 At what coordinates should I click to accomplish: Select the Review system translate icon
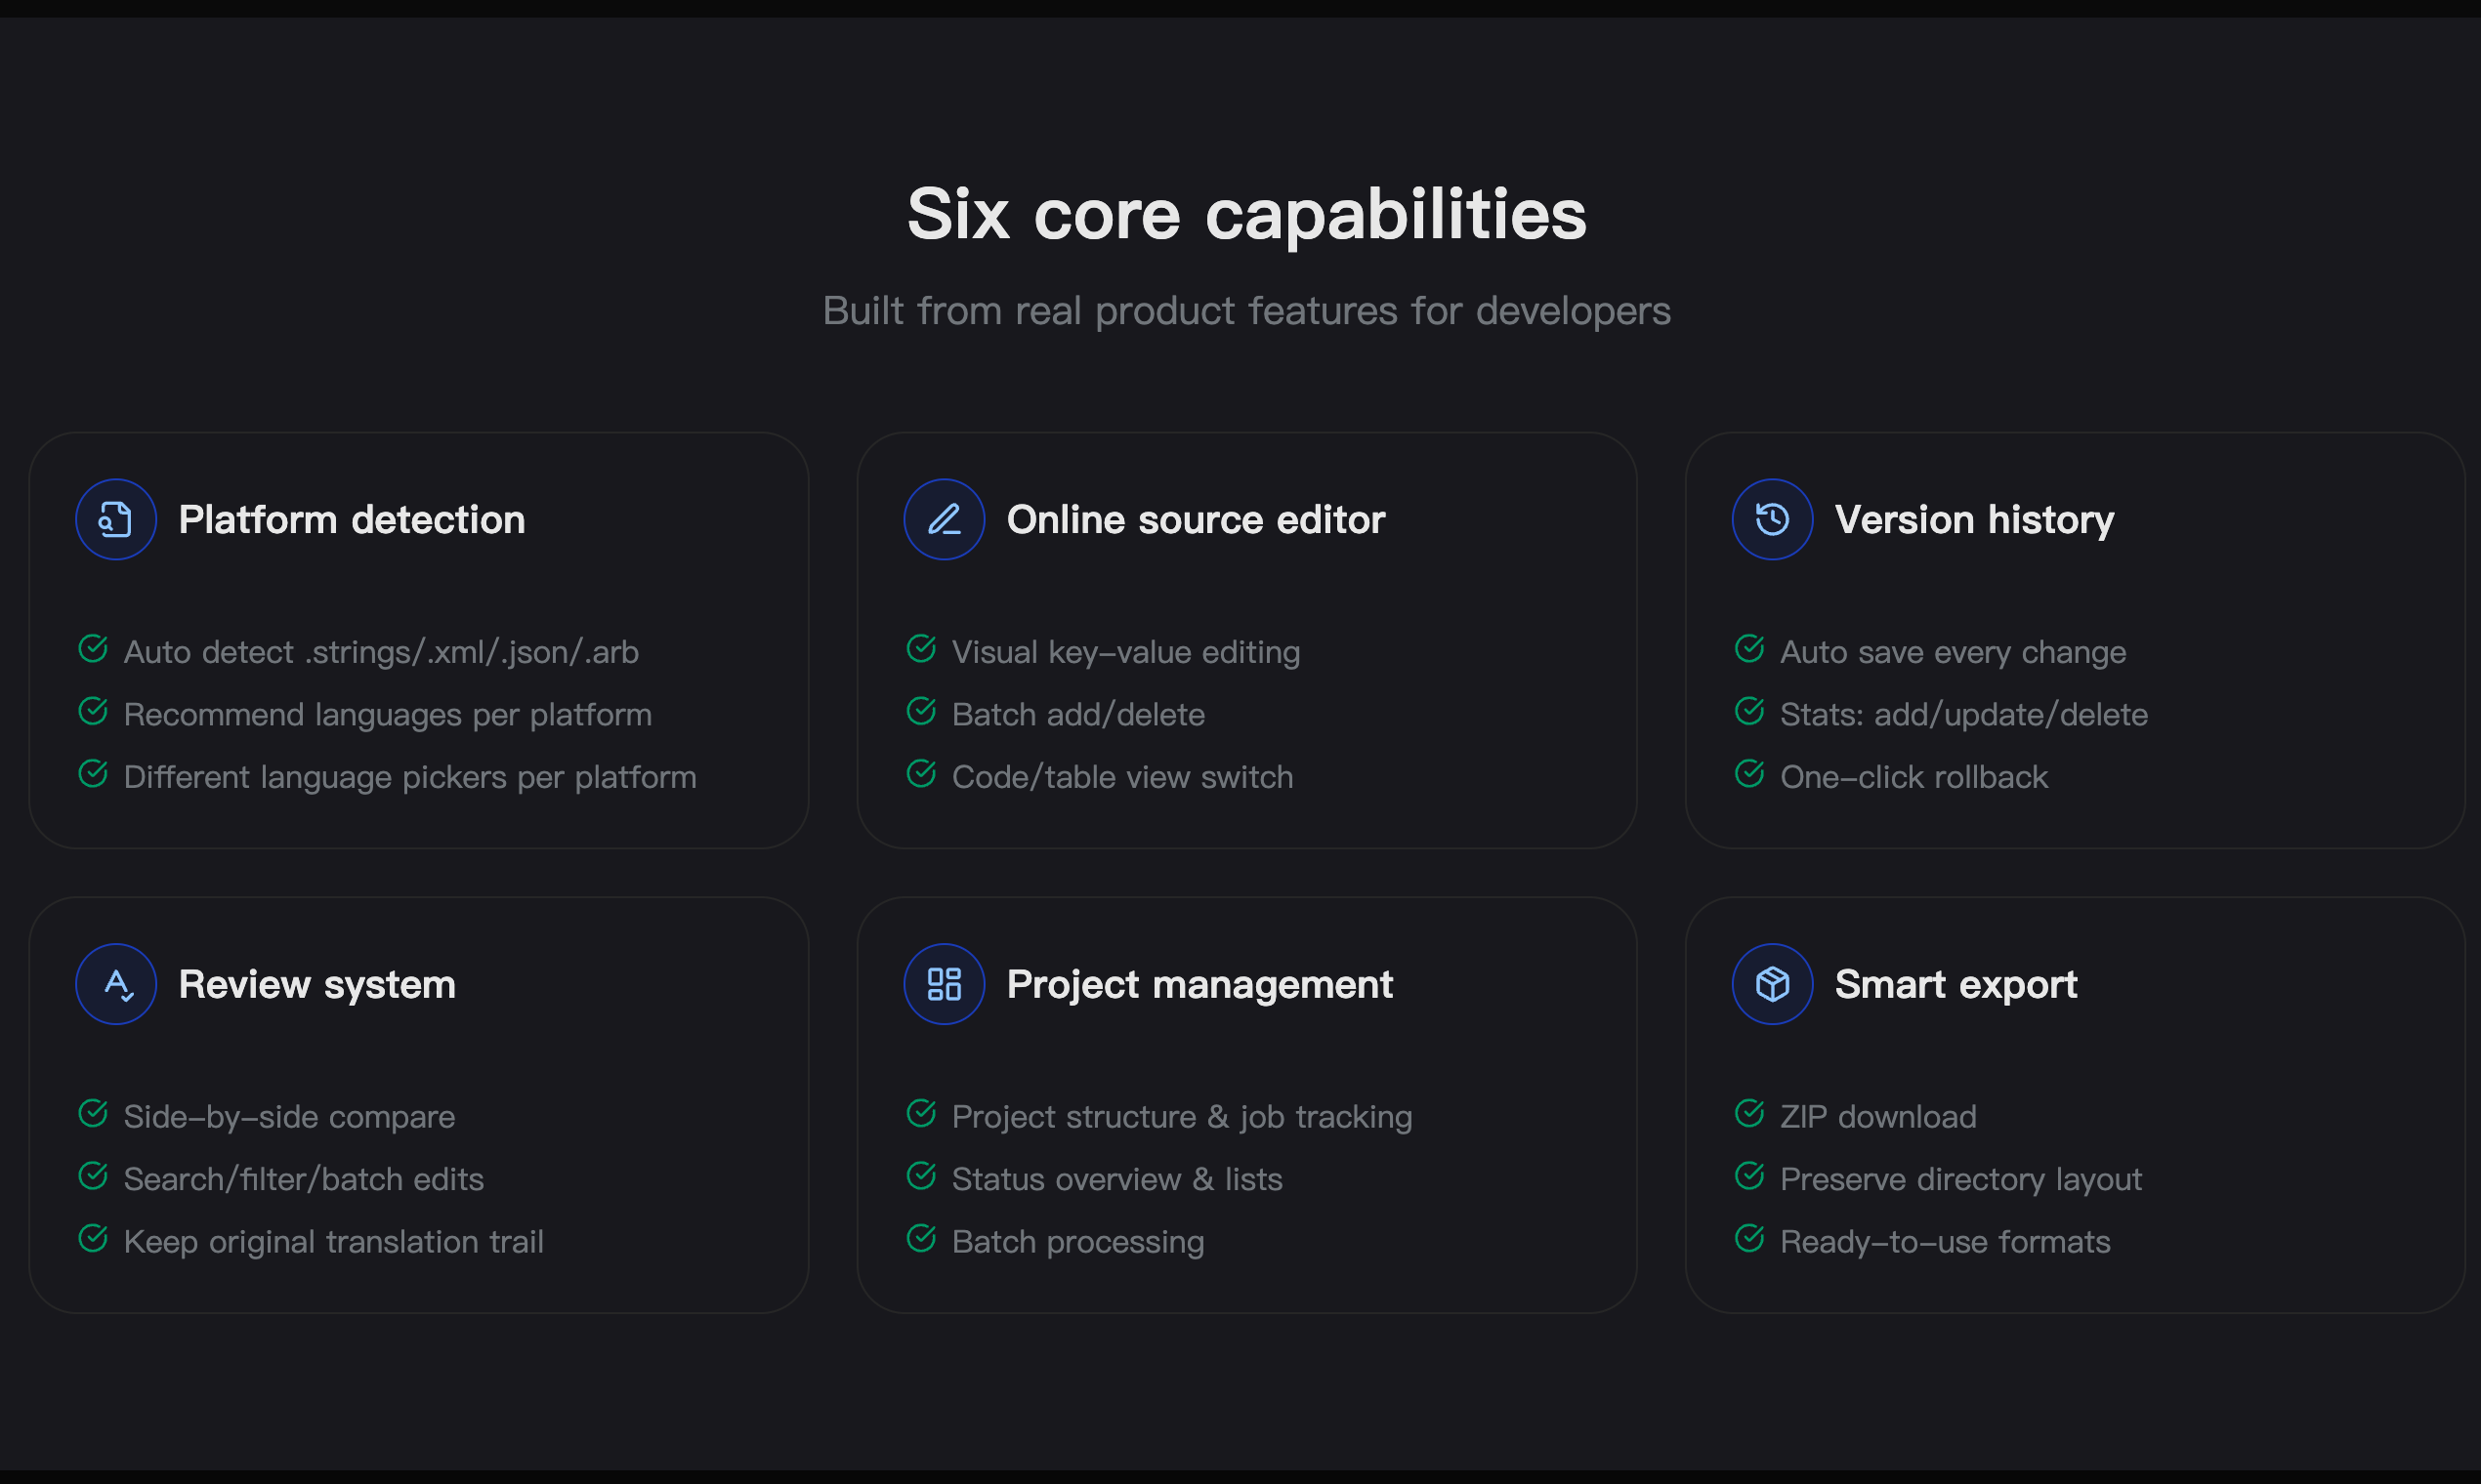[115, 983]
